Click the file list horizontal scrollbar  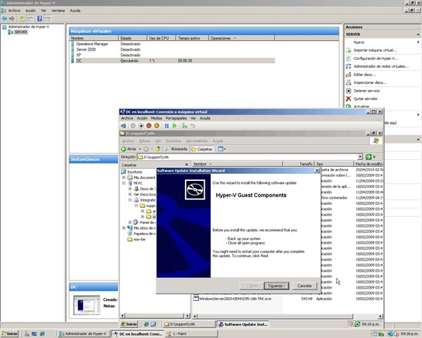click(x=275, y=316)
